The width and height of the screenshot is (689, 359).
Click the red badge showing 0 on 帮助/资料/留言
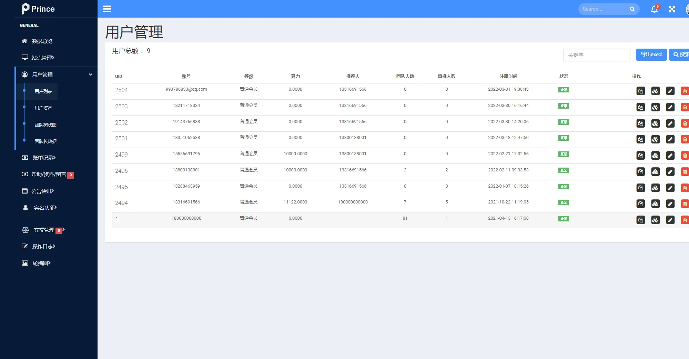coord(70,175)
